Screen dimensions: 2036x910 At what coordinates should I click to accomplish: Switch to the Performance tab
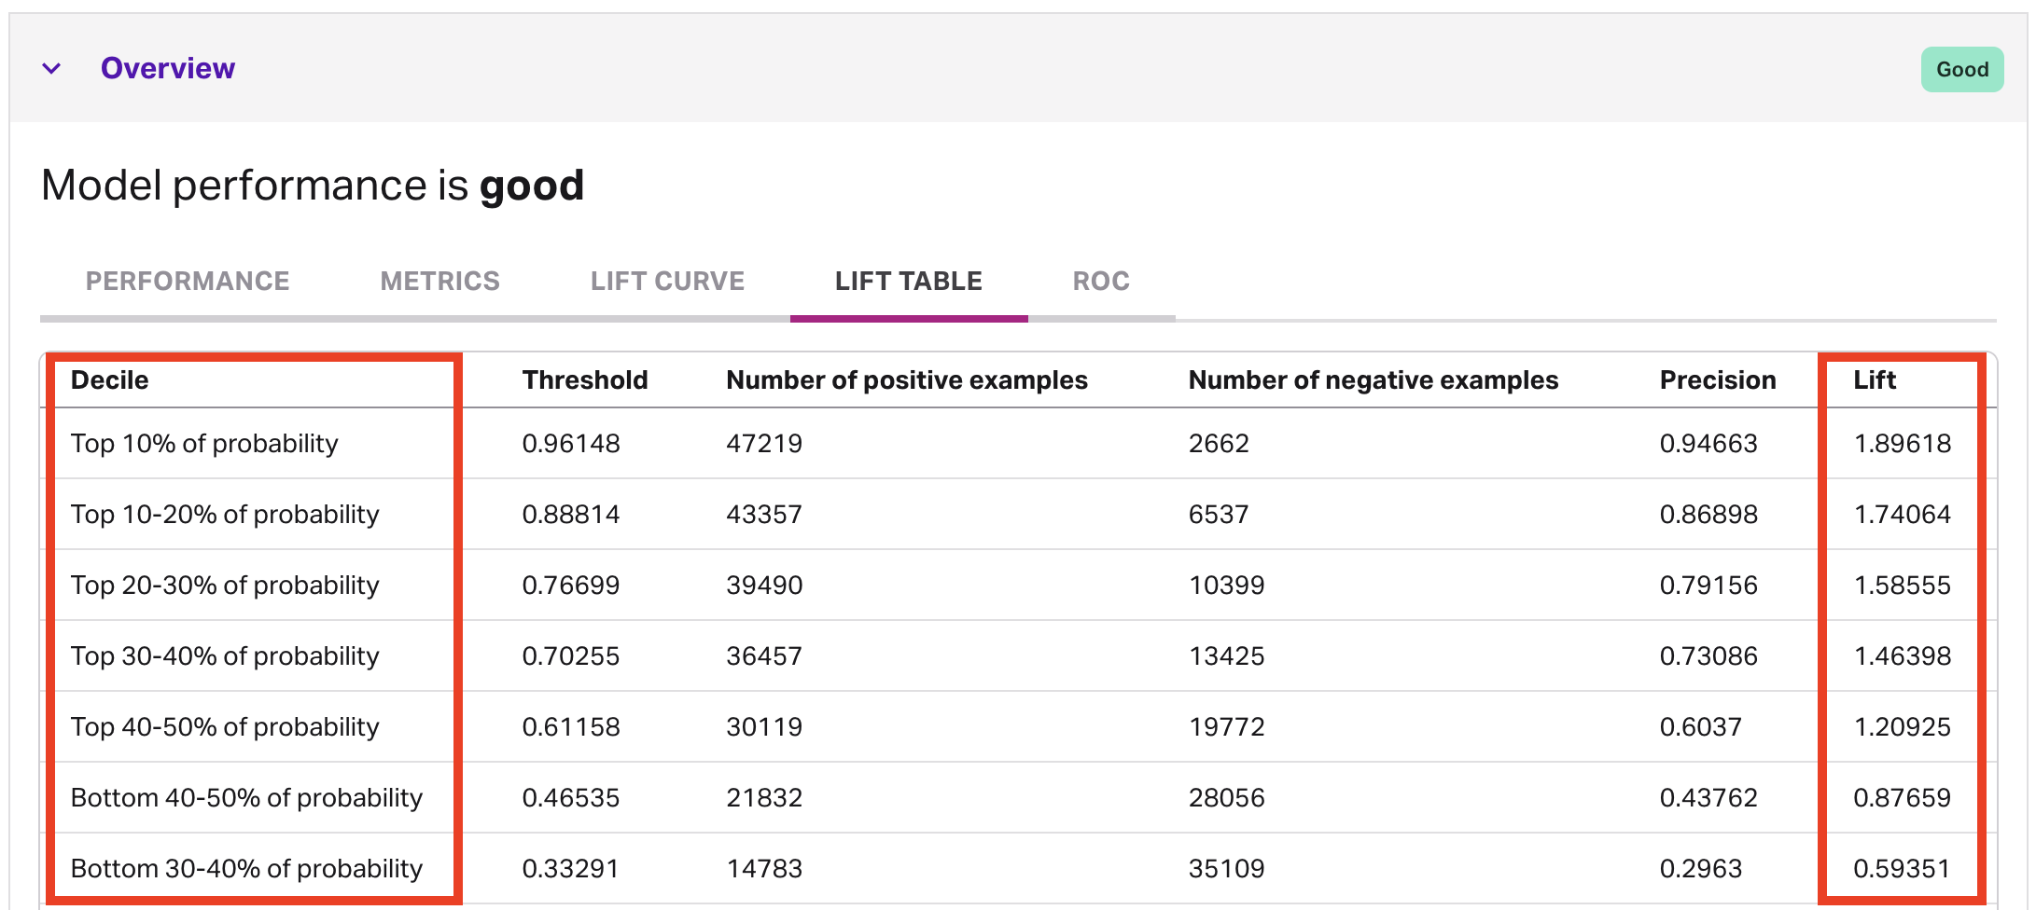(188, 281)
